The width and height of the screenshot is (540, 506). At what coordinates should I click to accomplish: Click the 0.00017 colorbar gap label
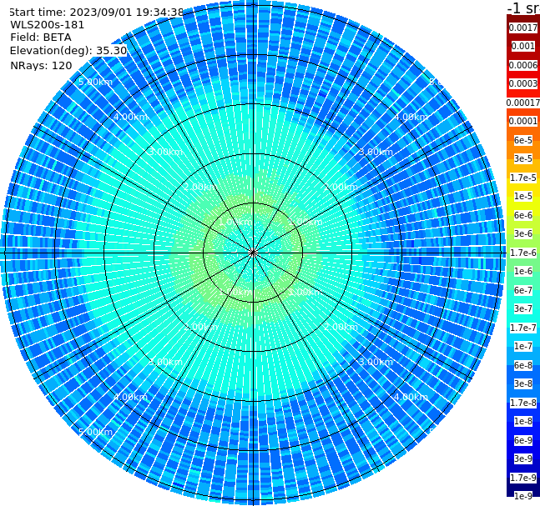tap(523, 103)
